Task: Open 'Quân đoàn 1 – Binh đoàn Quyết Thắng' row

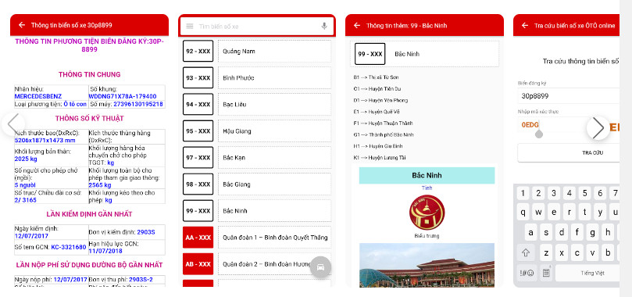Action: pyautogui.click(x=274, y=238)
